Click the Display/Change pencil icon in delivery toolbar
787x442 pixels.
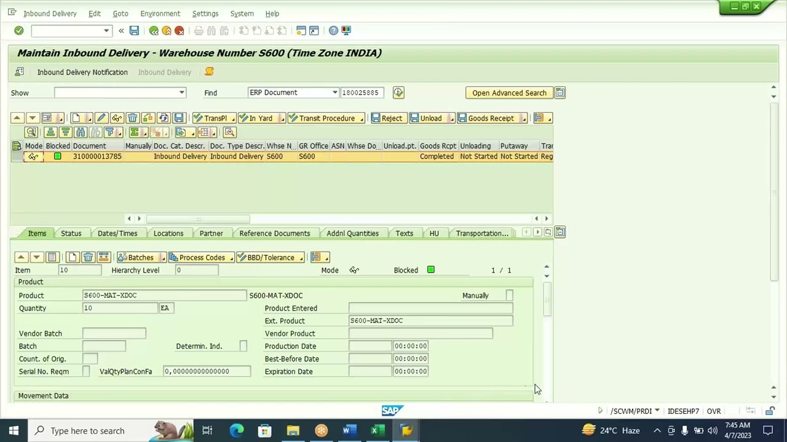(x=101, y=118)
